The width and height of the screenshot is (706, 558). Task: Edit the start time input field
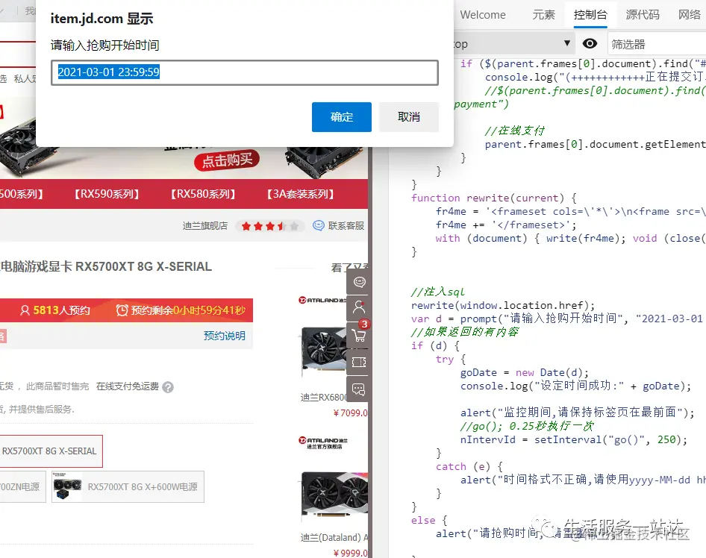pyautogui.click(x=245, y=72)
